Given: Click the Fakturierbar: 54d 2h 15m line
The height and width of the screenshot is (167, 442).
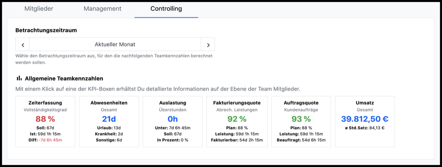Looking at the screenshot, I should point(237,140).
